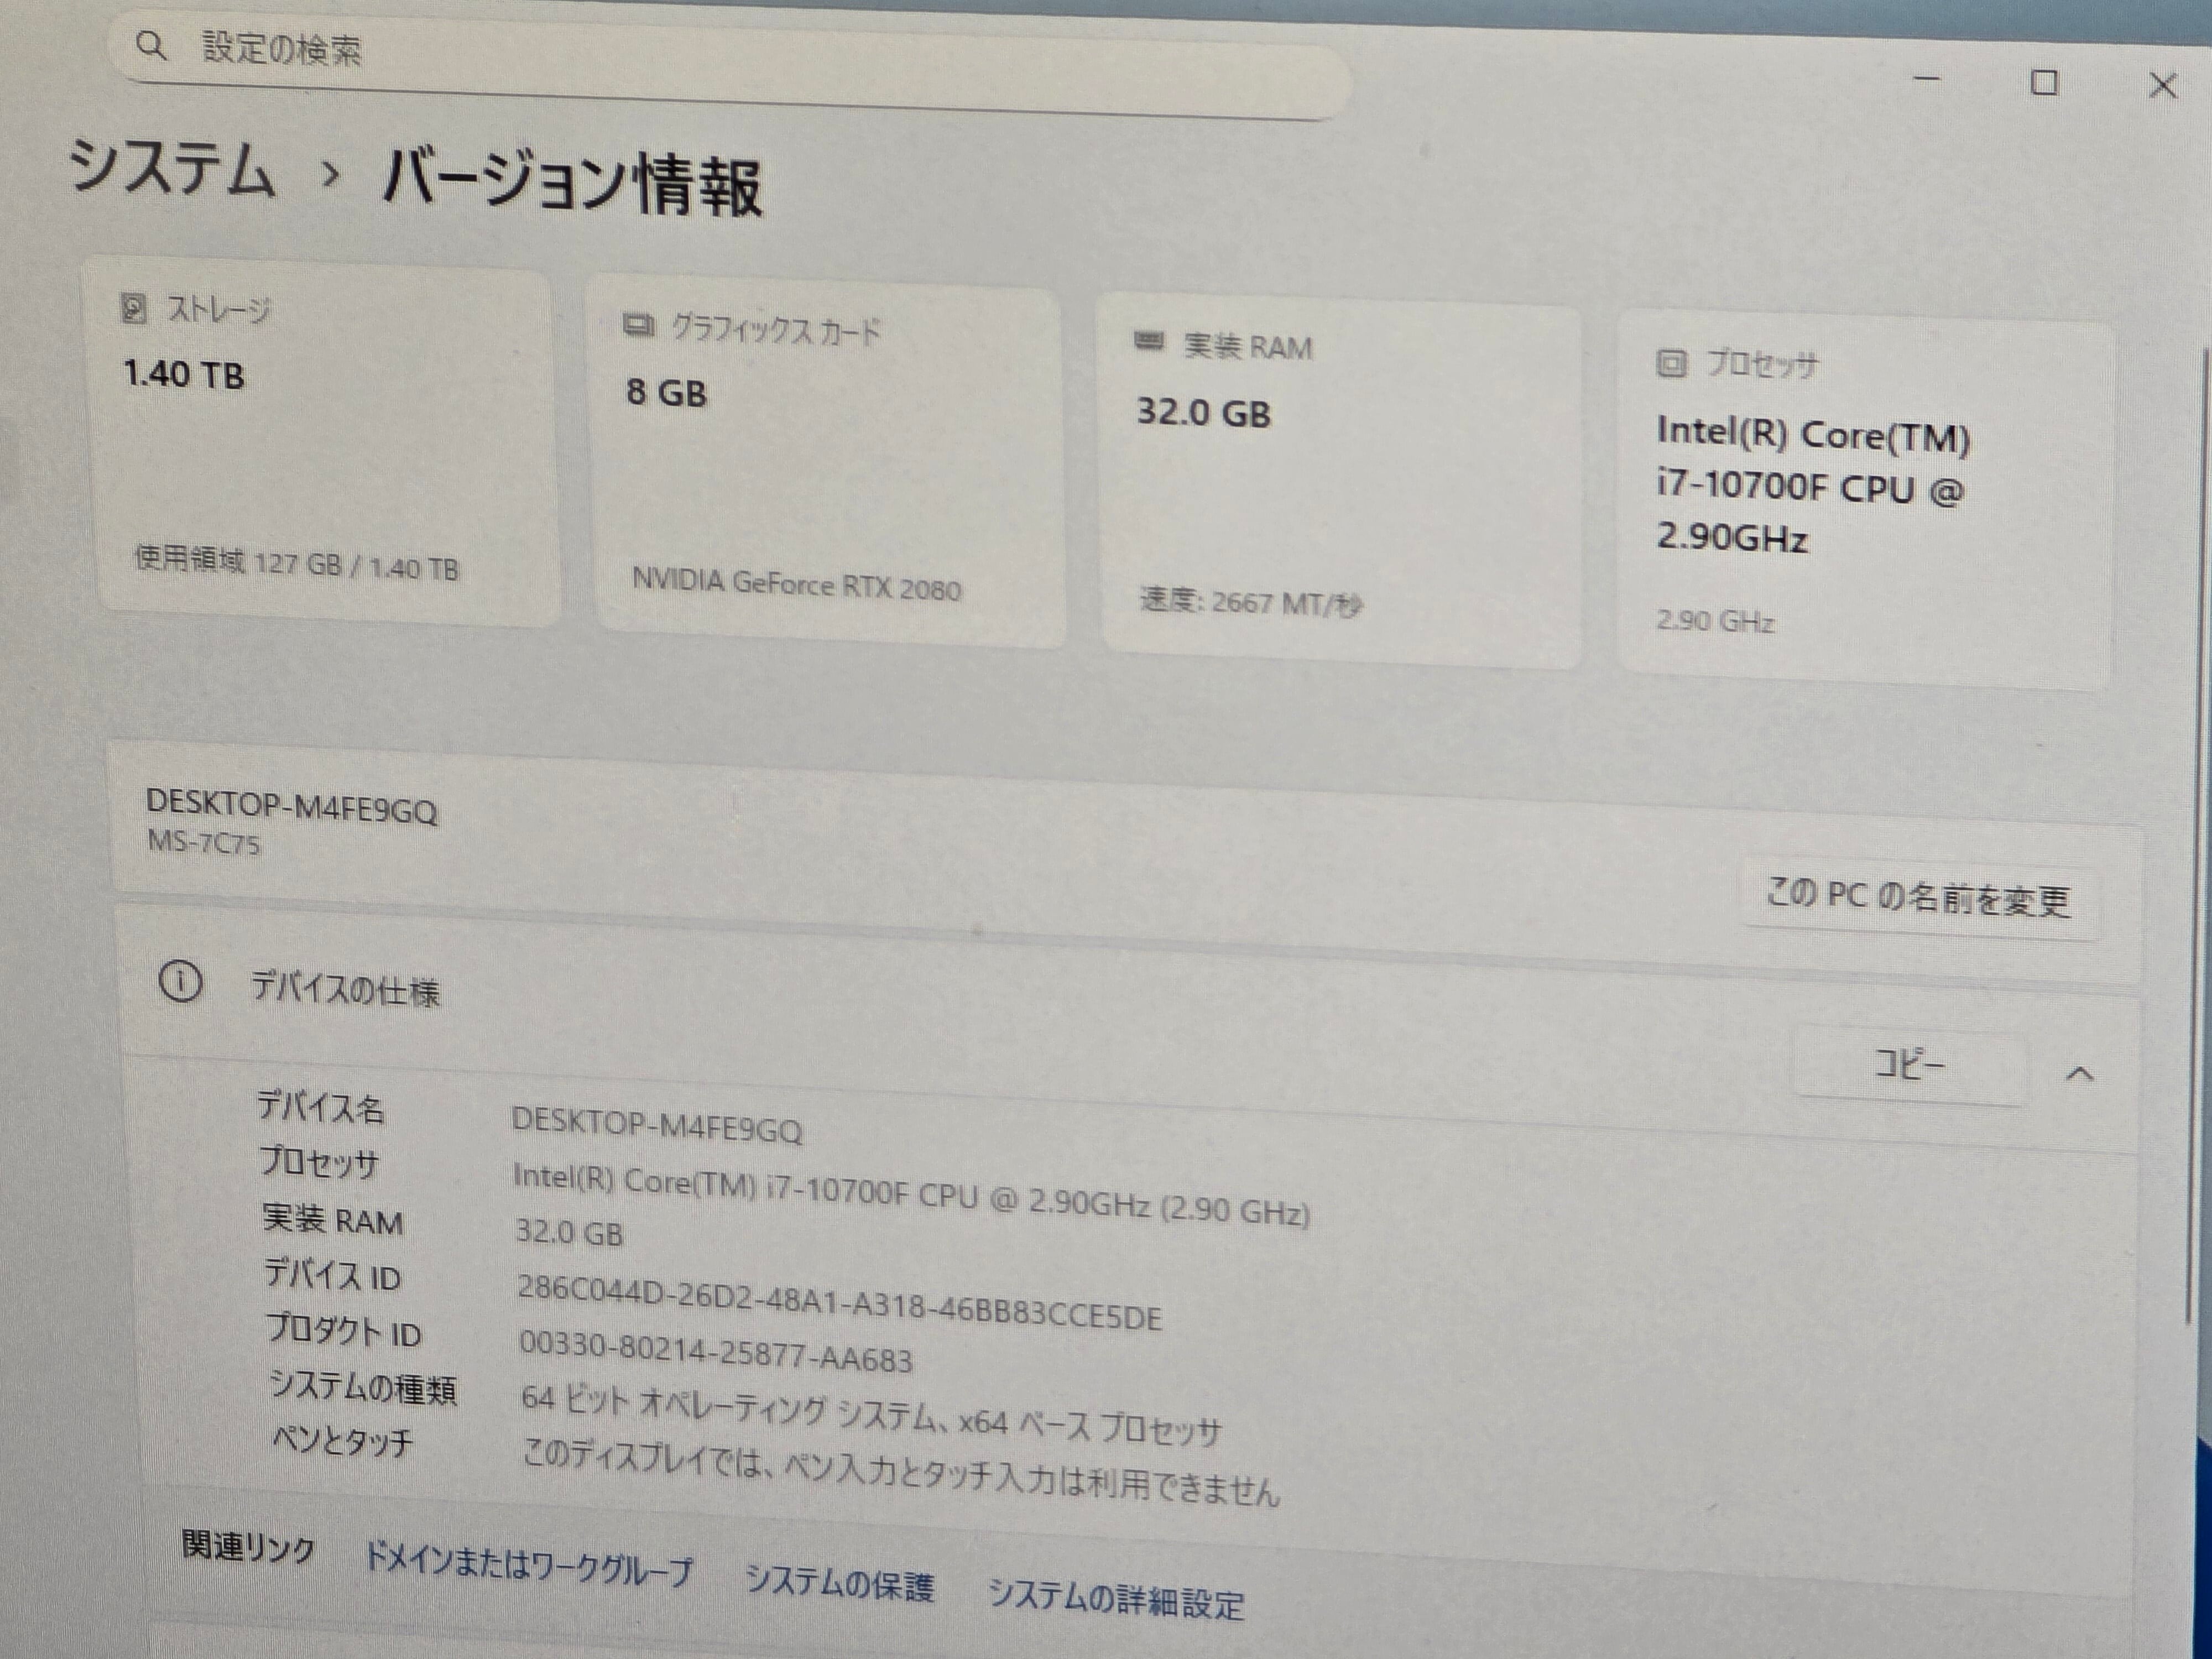Click the device specifications info icon

click(180, 982)
